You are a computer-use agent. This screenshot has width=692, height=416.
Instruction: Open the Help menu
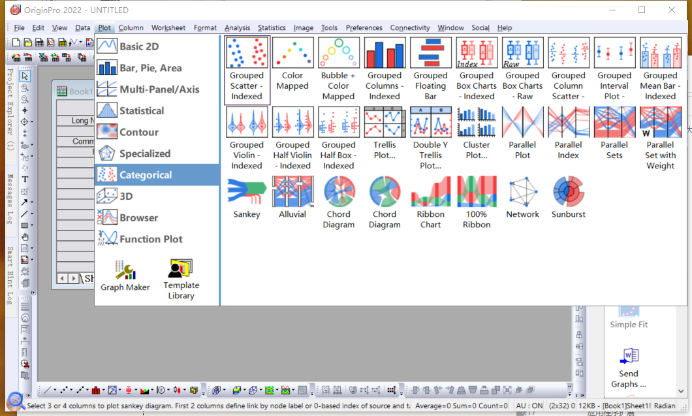[x=505, y=27]
